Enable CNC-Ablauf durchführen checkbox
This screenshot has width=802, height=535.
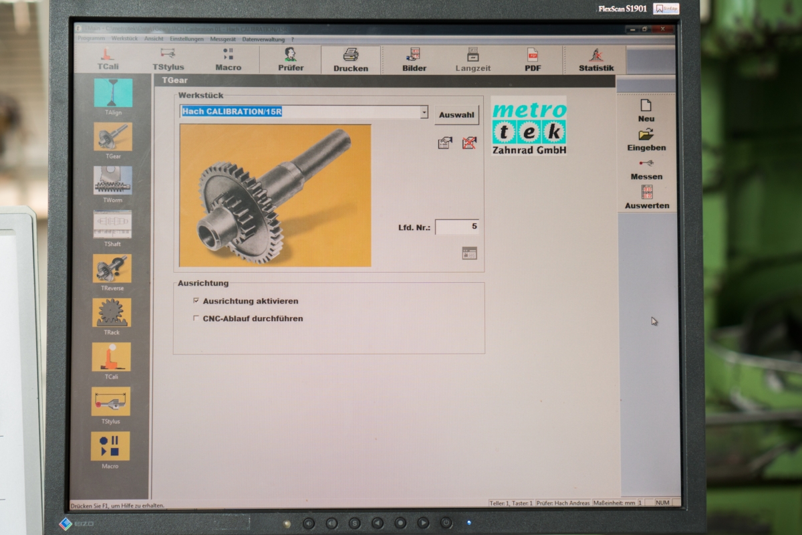(x=196, y=318)
